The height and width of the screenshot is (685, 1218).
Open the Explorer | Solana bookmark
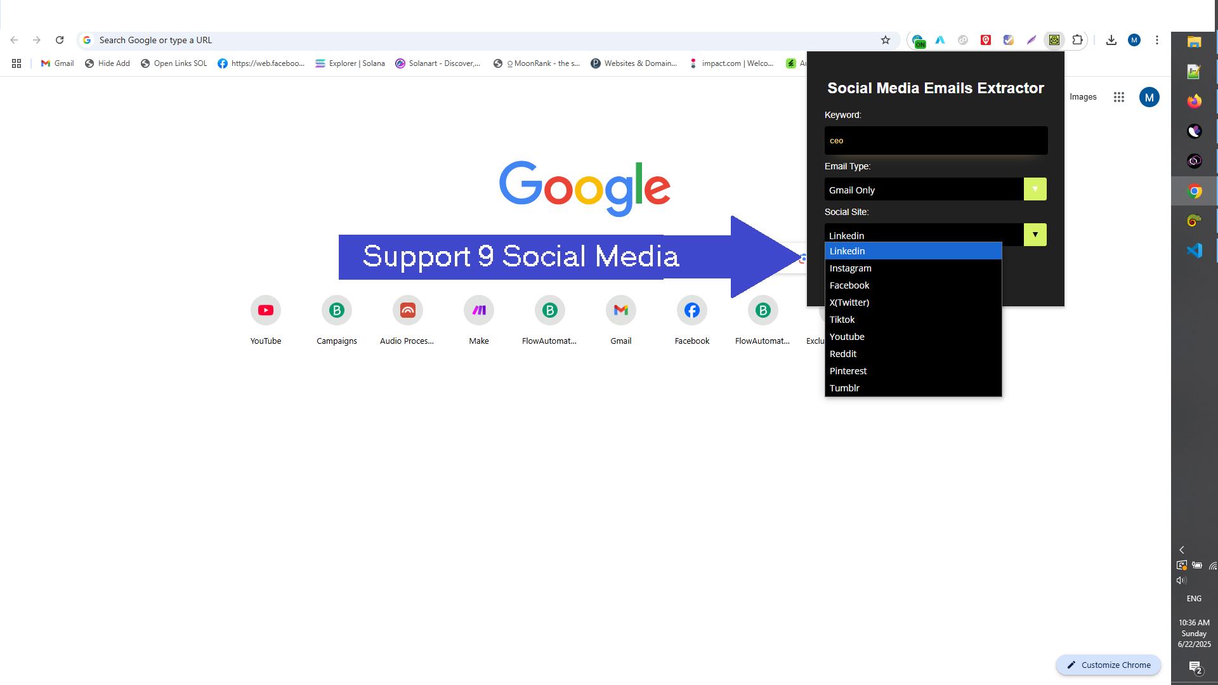click(x=350, y=63)
